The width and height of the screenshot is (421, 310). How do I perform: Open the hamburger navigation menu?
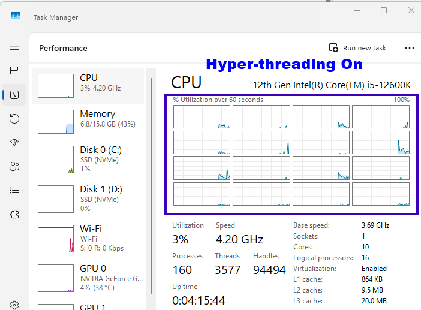14,47
